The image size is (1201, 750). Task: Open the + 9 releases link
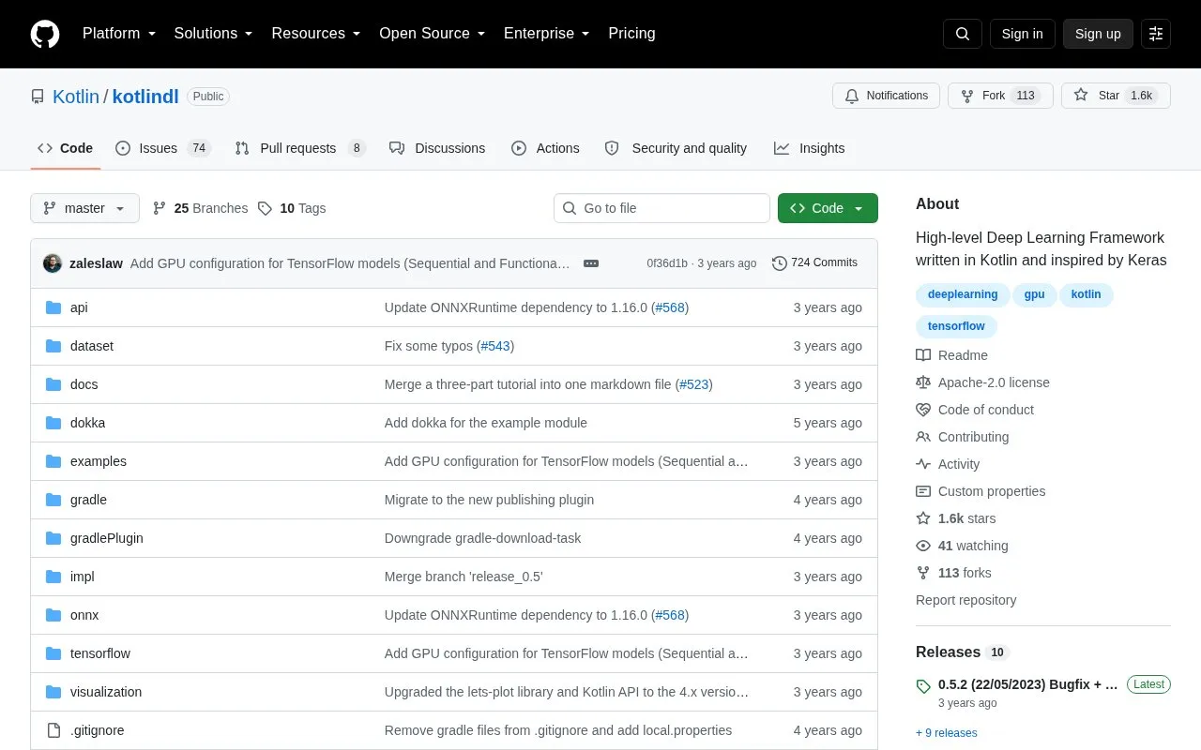tap(947, 733)
